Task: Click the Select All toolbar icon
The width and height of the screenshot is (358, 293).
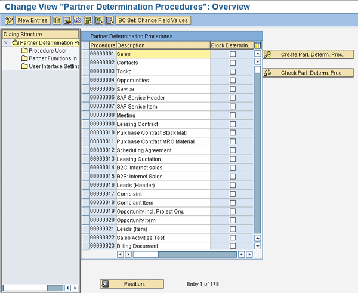Action: (x=88, y=20)
